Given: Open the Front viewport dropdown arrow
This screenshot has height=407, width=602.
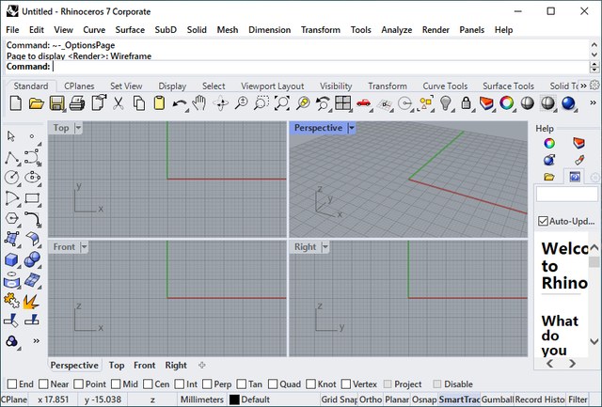Looking at the screenshot, I should (x=85, y=246).
